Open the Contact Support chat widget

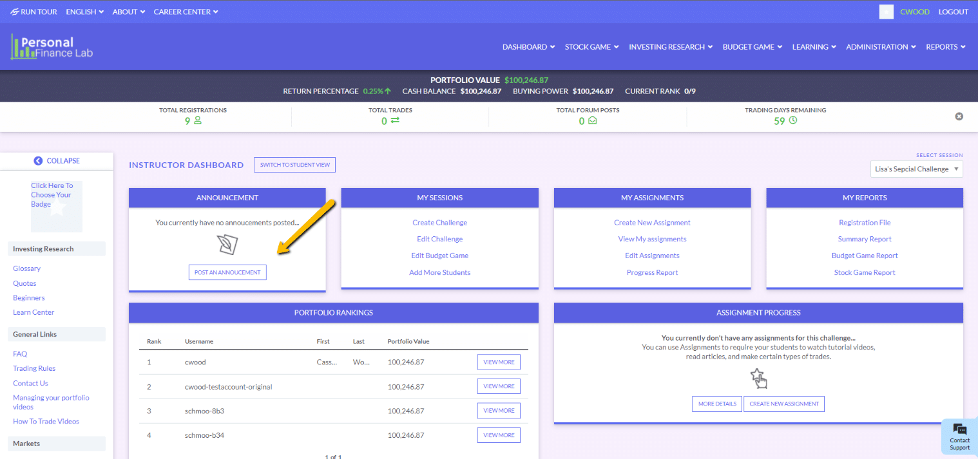[959, 438]
